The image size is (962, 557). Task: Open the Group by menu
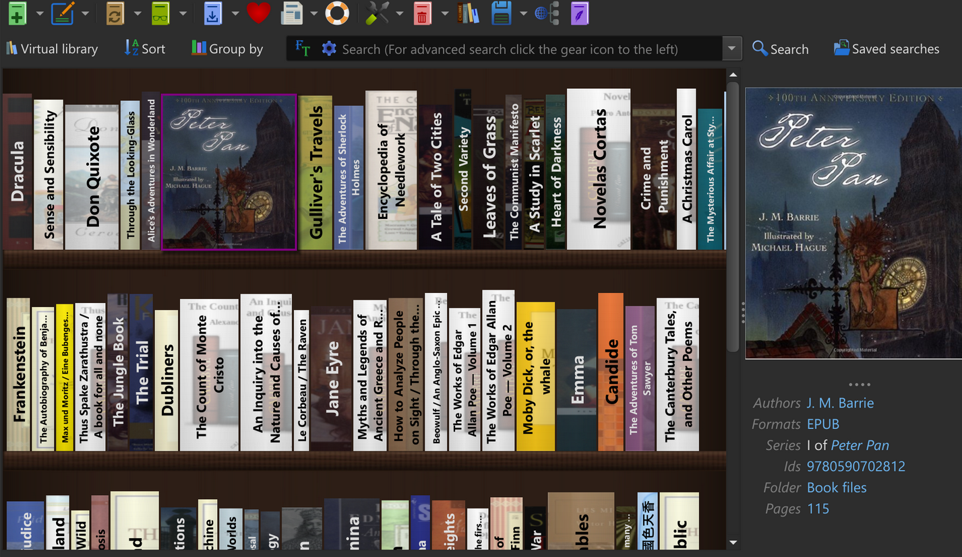[x=227, y=48]
